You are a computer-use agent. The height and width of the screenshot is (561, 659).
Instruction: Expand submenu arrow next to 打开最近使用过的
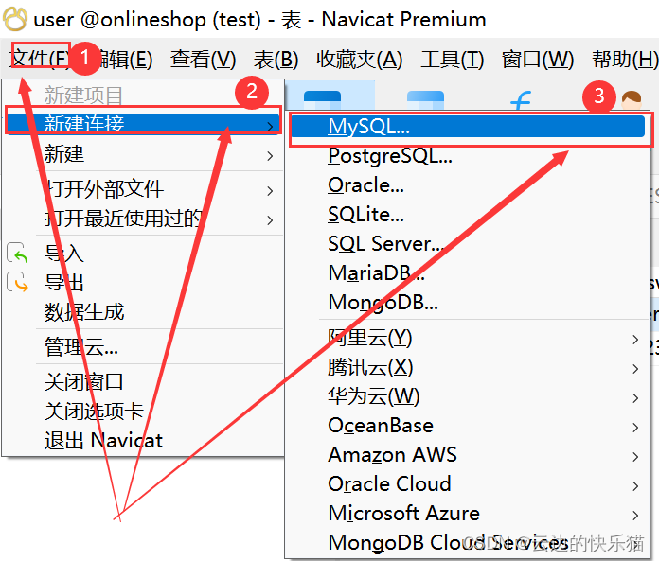270,220
